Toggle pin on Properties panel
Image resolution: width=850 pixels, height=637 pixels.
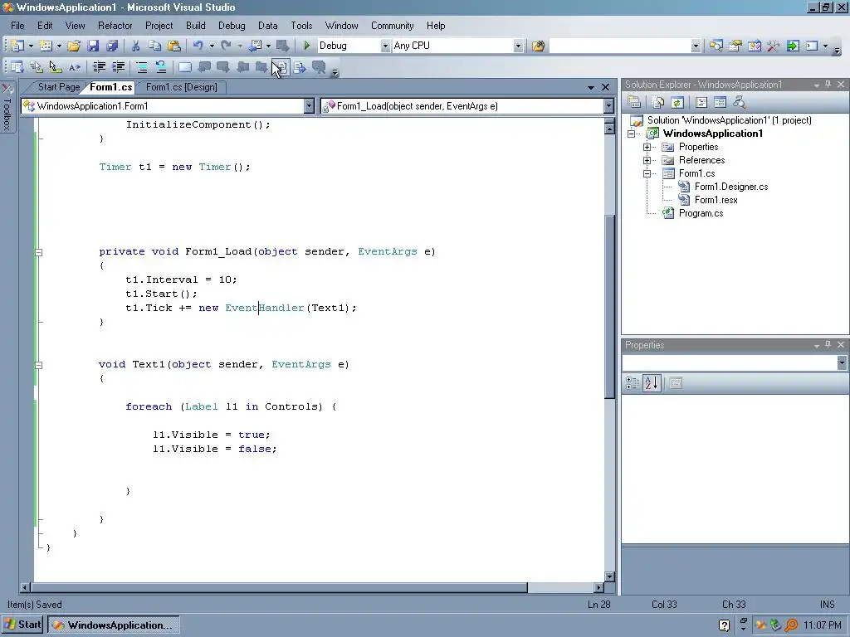click(x=828, y=345)
